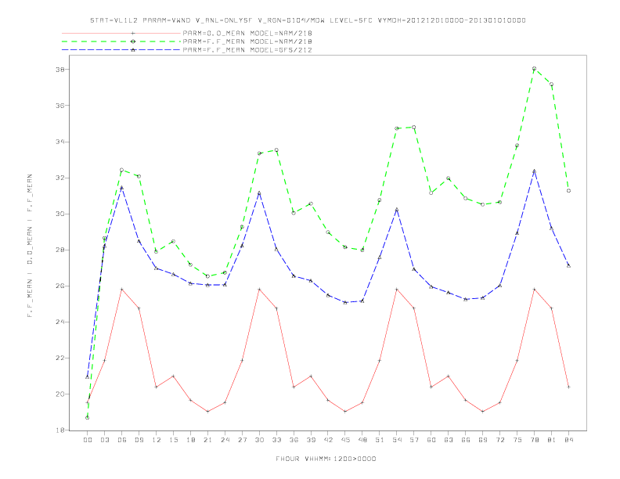The image size is (620, 479).
Task: Click y-axis tick label 20
Action: click(60, 394)
